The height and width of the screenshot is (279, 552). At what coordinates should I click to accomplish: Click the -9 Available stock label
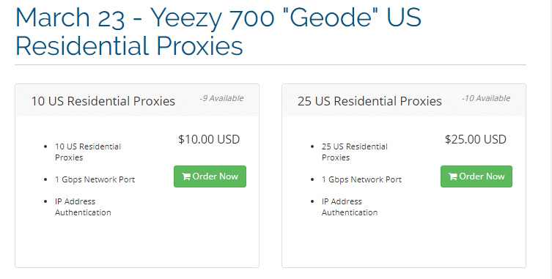coord(221,98)
